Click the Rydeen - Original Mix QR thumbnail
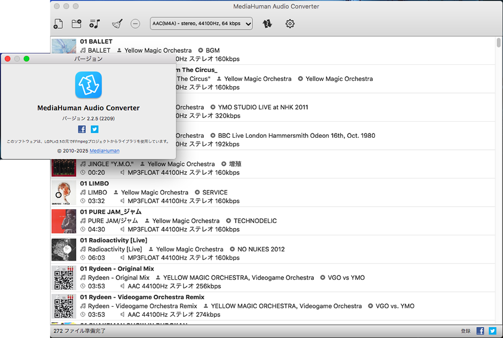The image size is (503, 338). [x=64, y=278]
